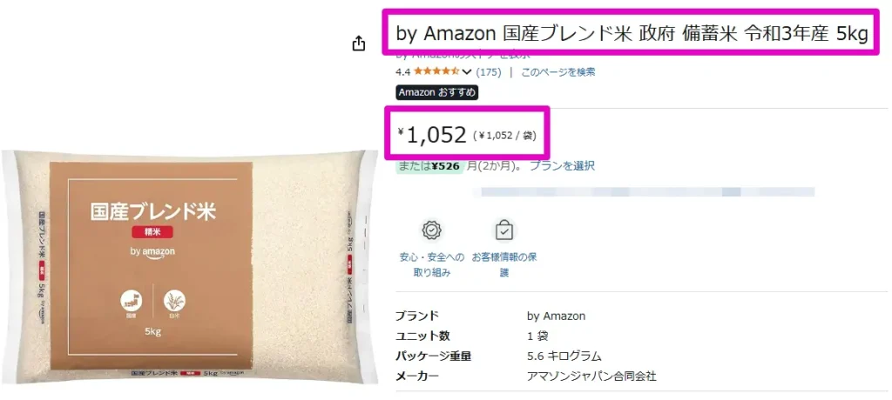Click お客様情報の保護 text link
892x400 pixels.
pyautogui.click(x=504, y=264)
